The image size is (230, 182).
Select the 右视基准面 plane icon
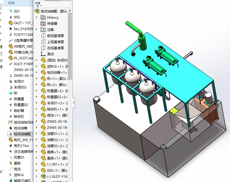coord(43,48)
